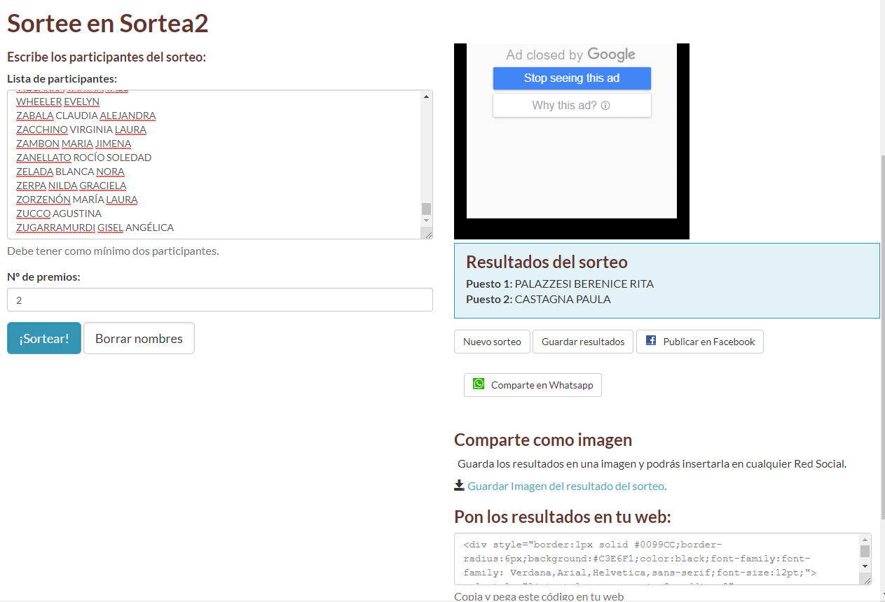Click on ZUCCO AGUSTINA in the participants list
The image size is (885, 602).
[x=59, y=213]
